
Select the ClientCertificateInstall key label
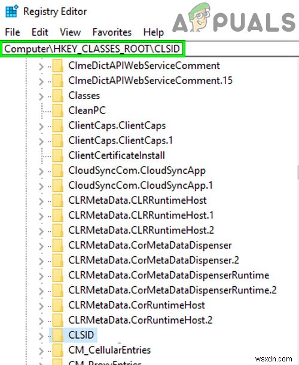117,155
